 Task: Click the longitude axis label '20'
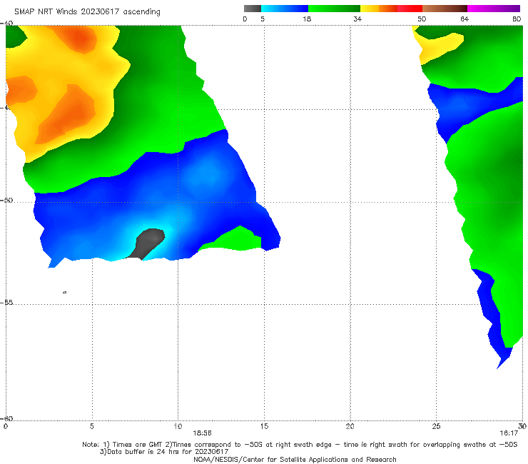pyautogui.click(x=350, y=426)
